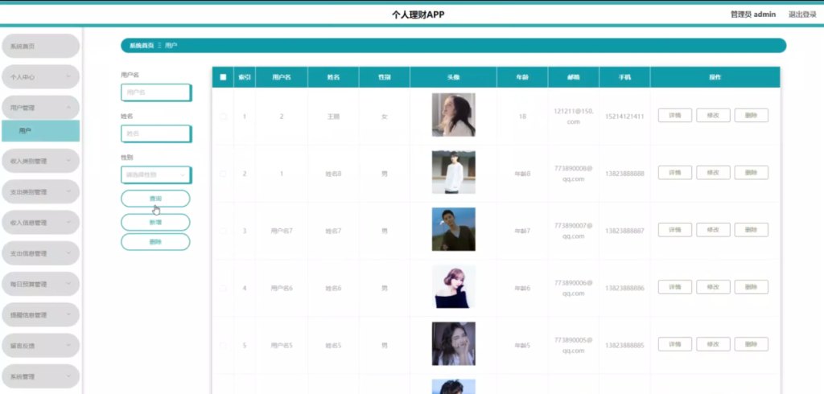This screenshot has height=394, width=824.
Task: Open the avatar thumbnail of user 王丽
Action: [454, 115]
